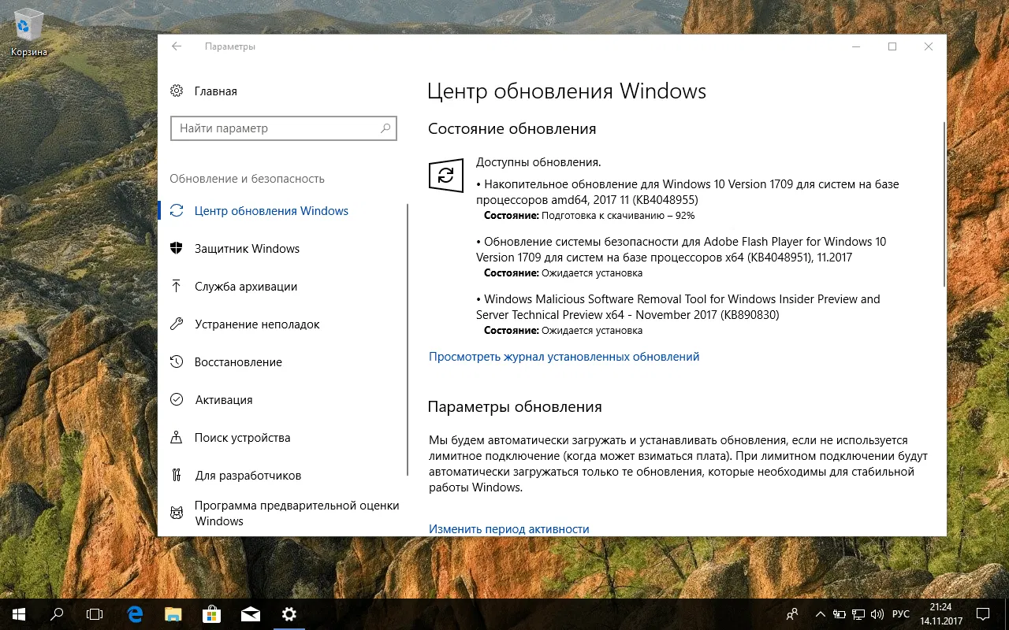Viewport: 1009px width, 630px height.
Task: Switch keyboard layout via РУС indicator
Action: pos(900,613)
